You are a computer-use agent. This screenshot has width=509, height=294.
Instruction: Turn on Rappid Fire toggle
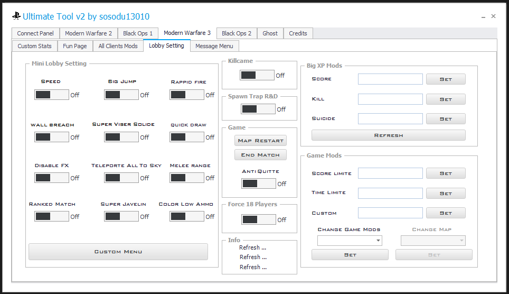pos(187,95)
